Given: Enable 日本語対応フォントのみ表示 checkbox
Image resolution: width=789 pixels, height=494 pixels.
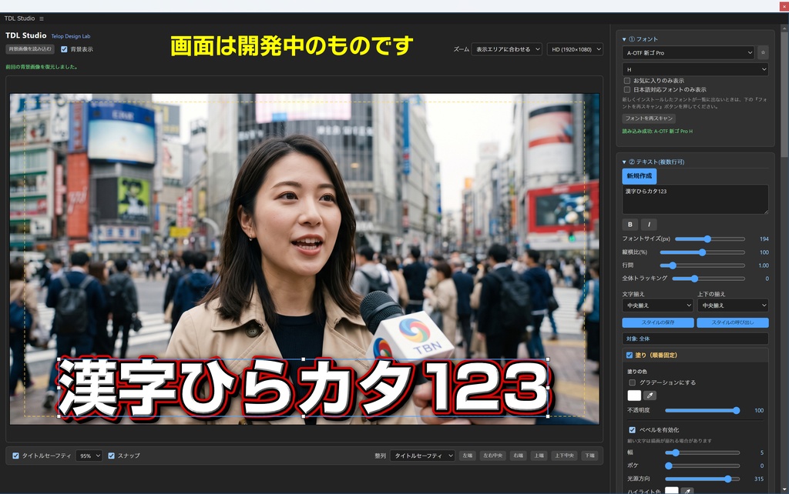Looking at the screenshot, I should coord(627,89).
